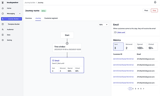Image resolution: width=160 pixels, height=96 pixels.
Task: Click next page arrow in pagination
Action: pyautogui.click(x=144, y=89)
